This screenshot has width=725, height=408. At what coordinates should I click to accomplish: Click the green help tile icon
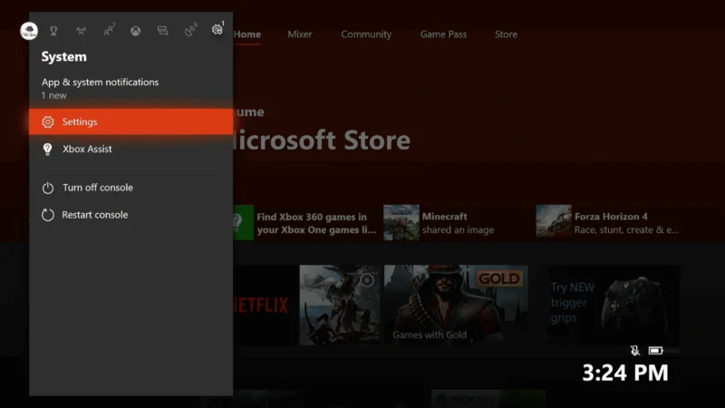[x=243, y=222]
